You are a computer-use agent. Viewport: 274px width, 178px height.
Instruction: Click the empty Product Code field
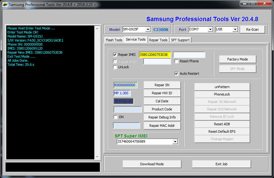pos(128,109)
